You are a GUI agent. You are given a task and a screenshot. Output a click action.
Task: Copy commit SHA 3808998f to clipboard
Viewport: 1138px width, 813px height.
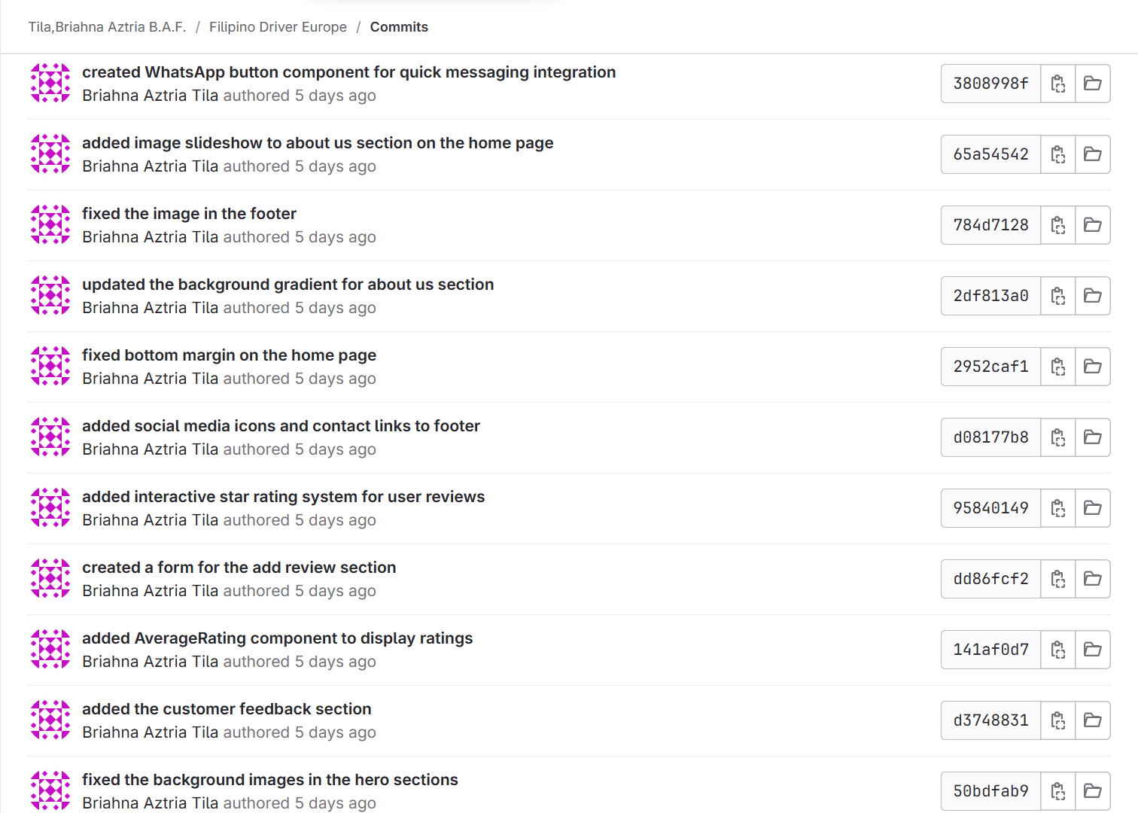click(x=1057, y=84)
